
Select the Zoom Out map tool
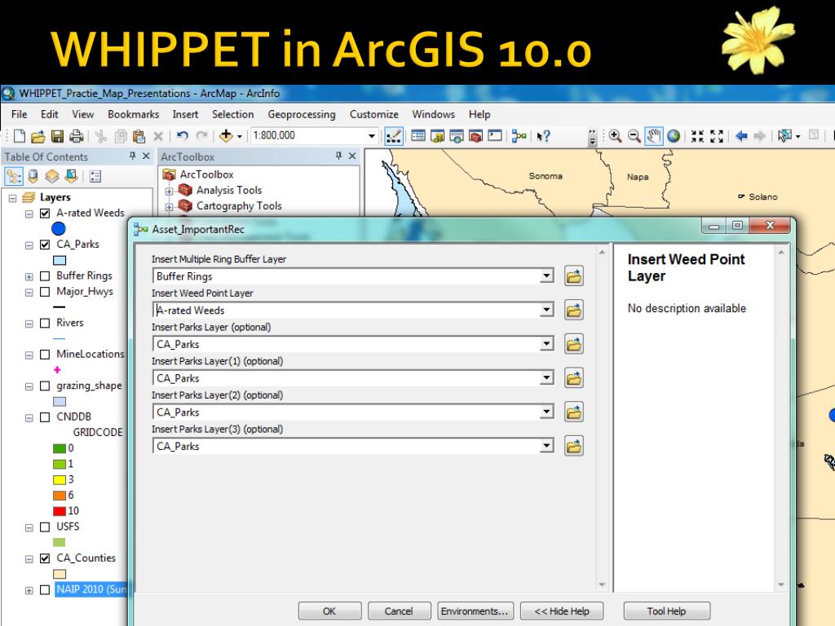pos(634,136)
